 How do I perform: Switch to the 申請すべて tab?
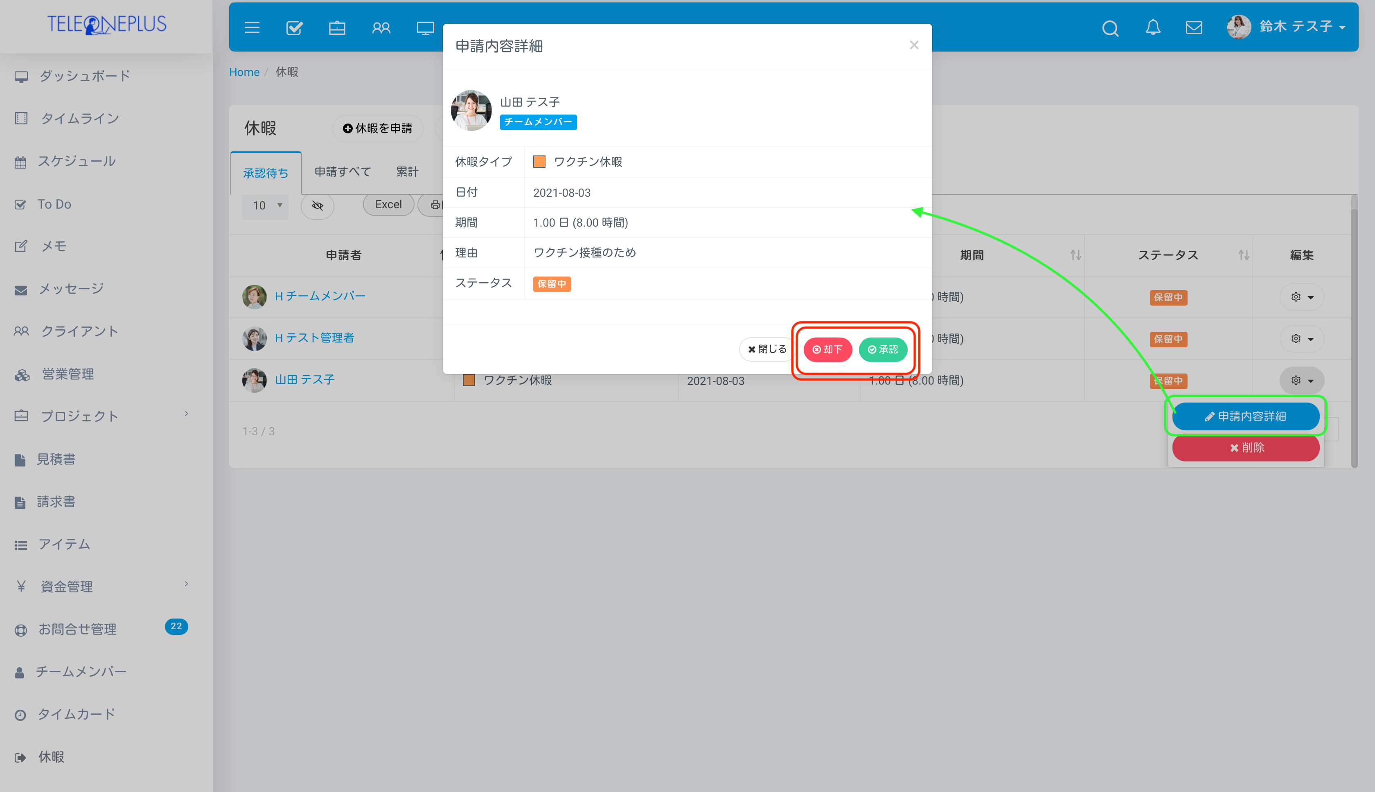342,172
